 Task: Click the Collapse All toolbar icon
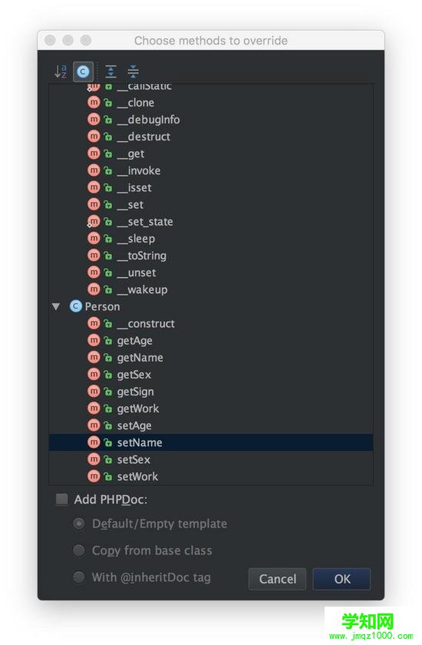click(x=133, y=71)
